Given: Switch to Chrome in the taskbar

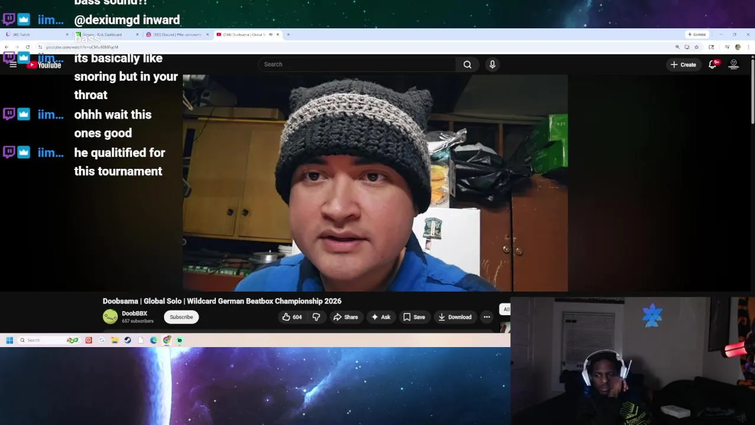Looking at the screenshot, I should click(167, 340).
